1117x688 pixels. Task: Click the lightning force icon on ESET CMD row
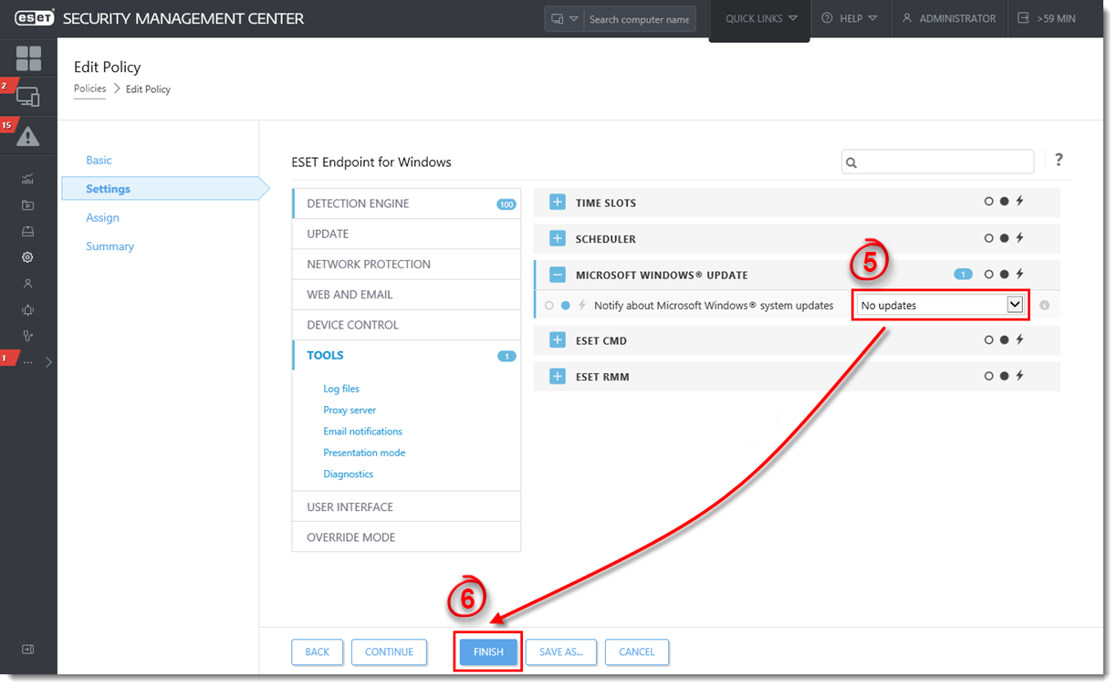1020,339
